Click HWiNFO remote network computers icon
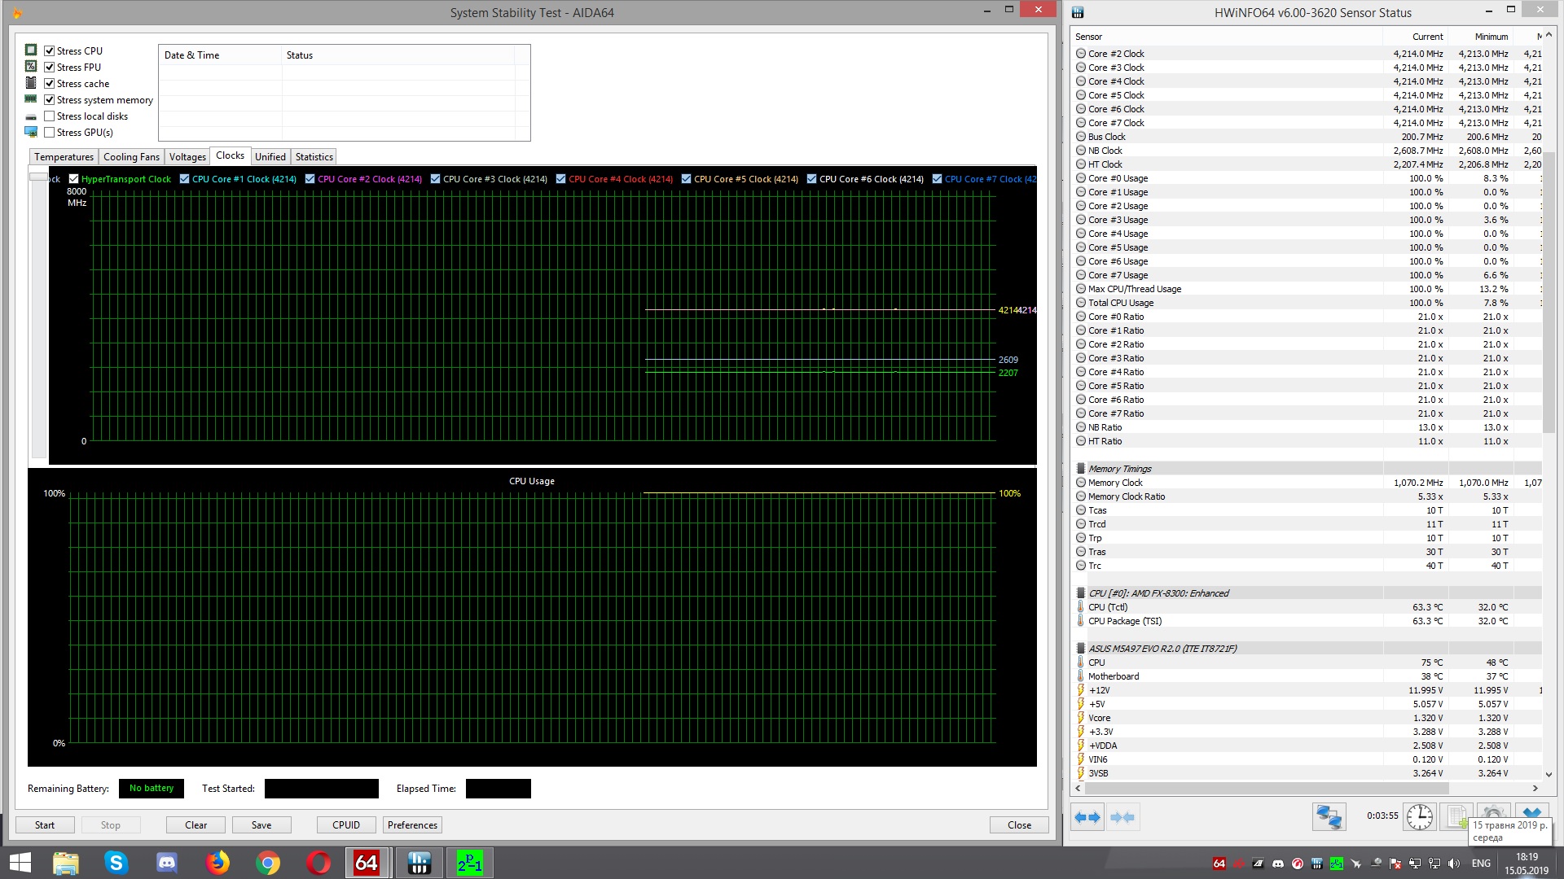Image resolution: width=1564 pixels, height=879 pixels. pos(1329,817)
